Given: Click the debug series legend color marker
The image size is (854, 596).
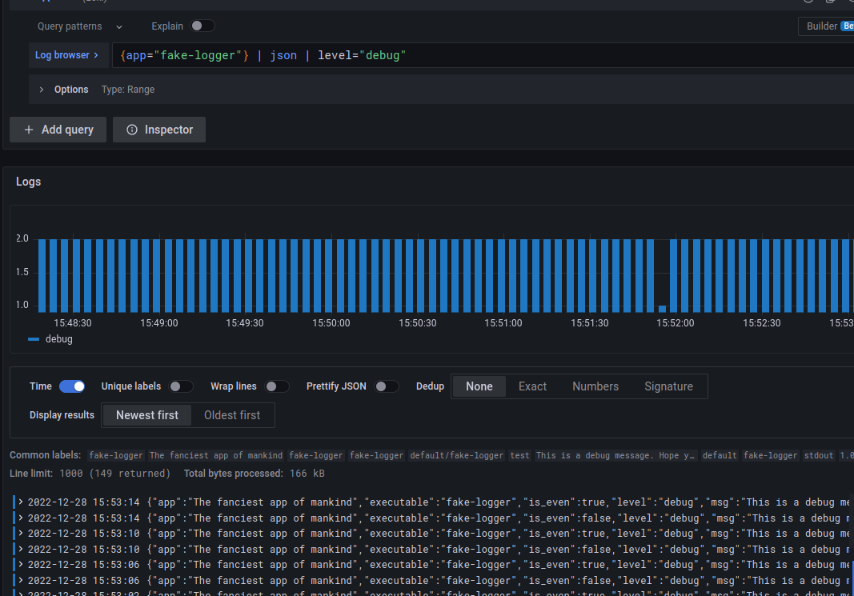Looking at the screenshot, I should point(34,339).
